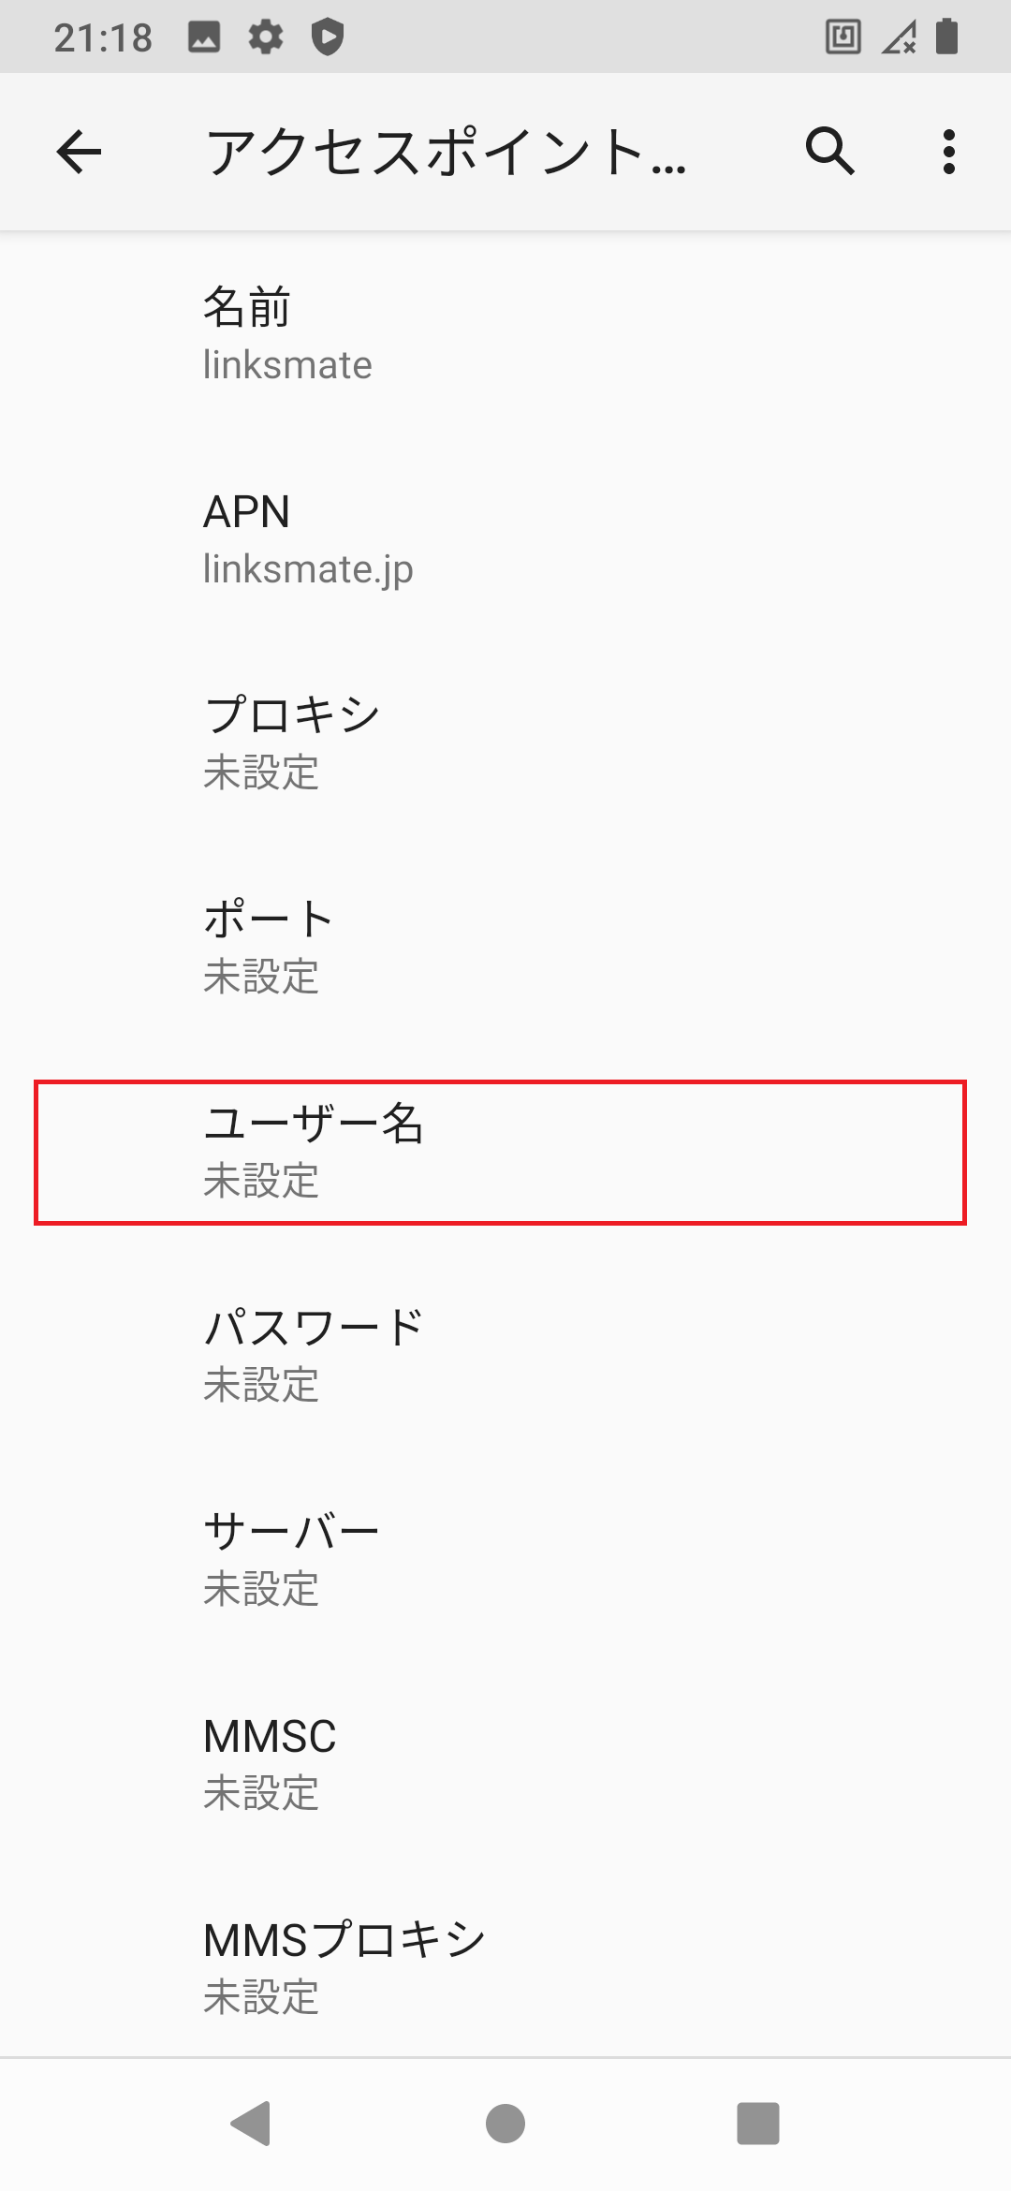1011x2191 pixels.
Task: Tap the Android back navigation triangle
Action: [x=251, y=2123]
